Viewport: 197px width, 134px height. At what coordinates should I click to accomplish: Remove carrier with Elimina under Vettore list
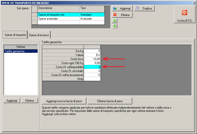[30, 101]
